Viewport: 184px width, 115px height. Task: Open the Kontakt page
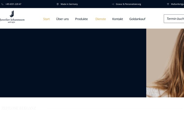(x=117, y=19)
